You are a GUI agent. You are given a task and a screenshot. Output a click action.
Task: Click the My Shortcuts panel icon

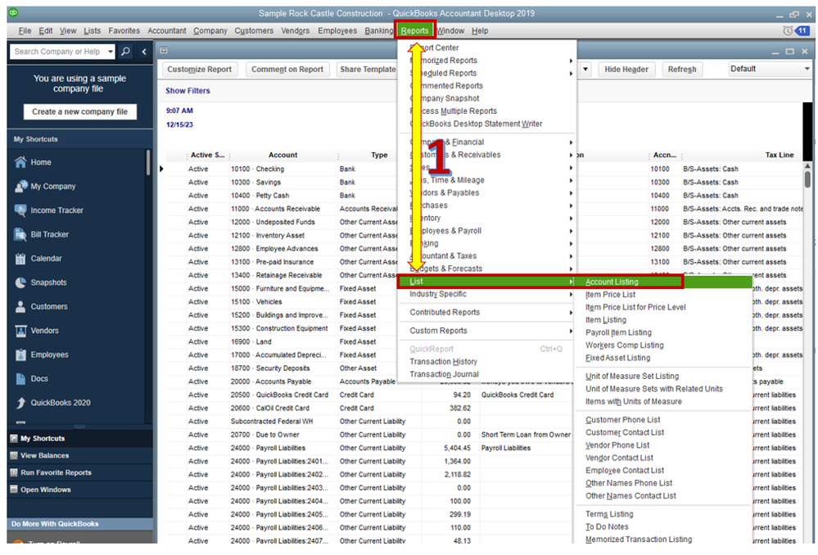14,439
